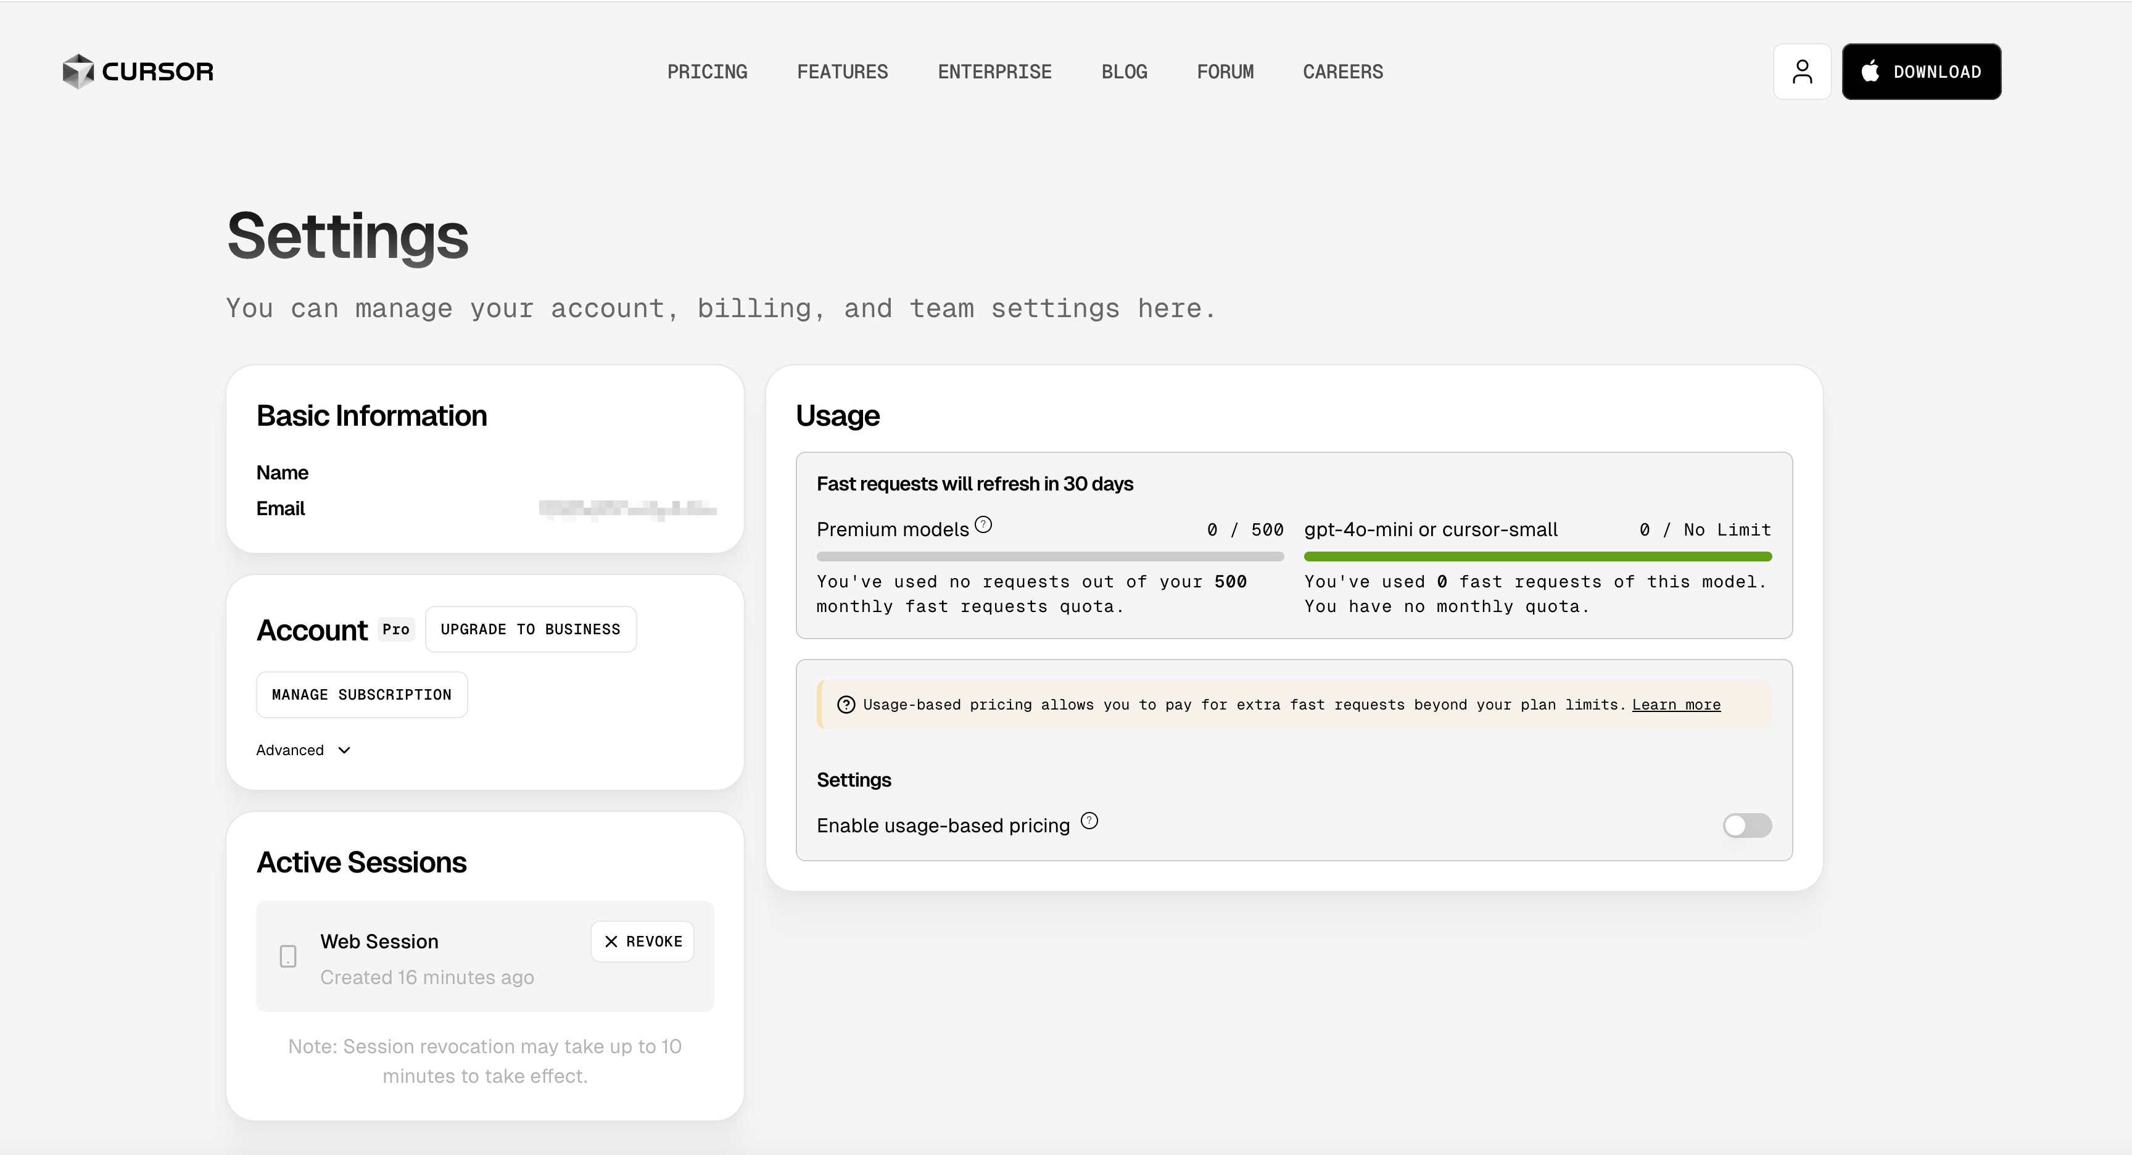Click the Pro plan badge
2132x1155 pixels.
click(x=395, y=629)
